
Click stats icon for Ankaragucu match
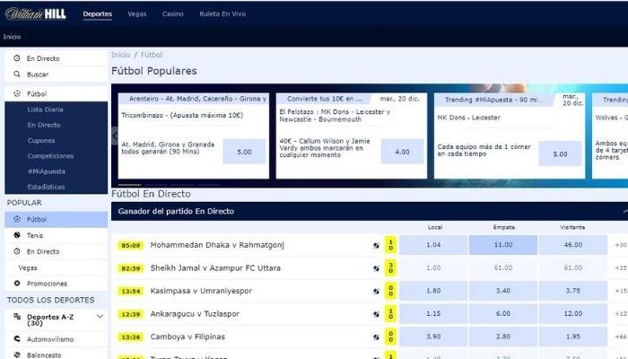click(376, 314)
